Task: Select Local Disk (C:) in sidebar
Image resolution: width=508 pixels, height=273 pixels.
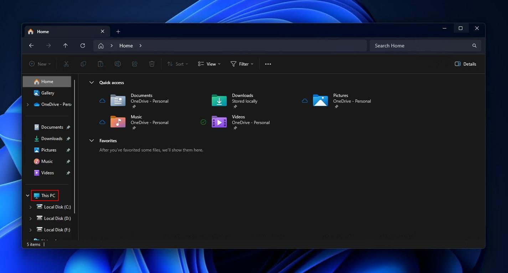Action: [x=53, y=207]
